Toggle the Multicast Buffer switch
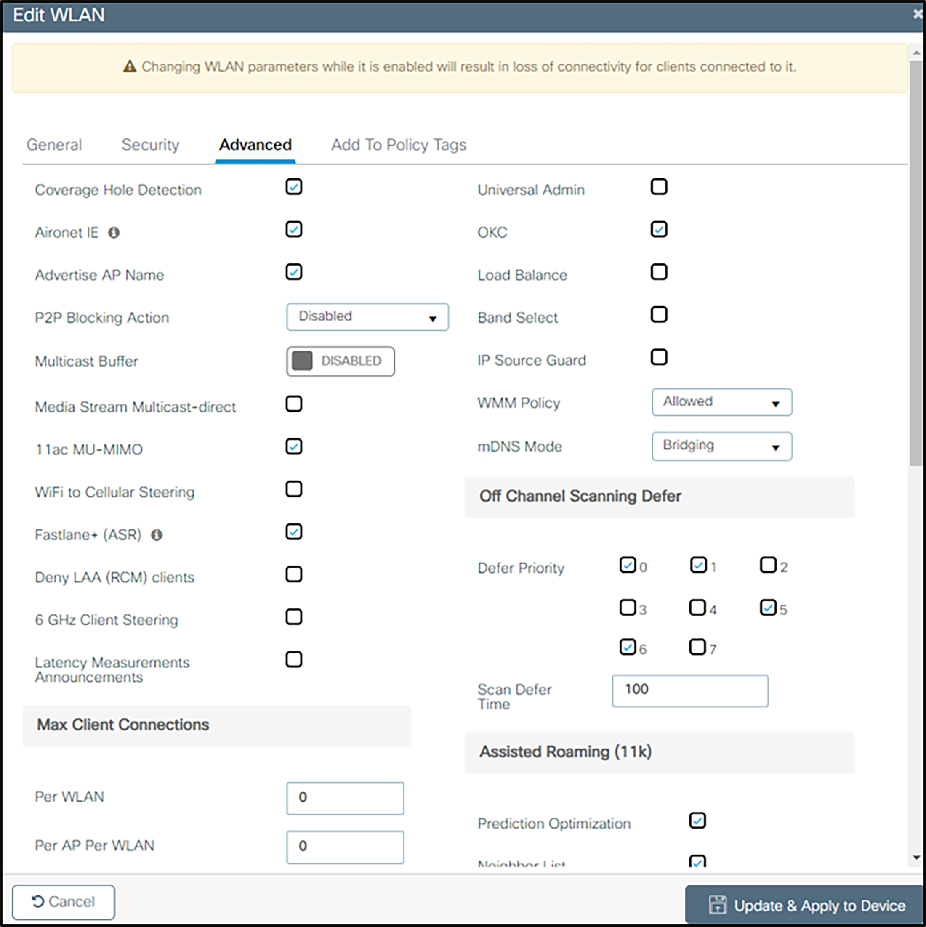926x927 pixels. (x=341, y=361)
